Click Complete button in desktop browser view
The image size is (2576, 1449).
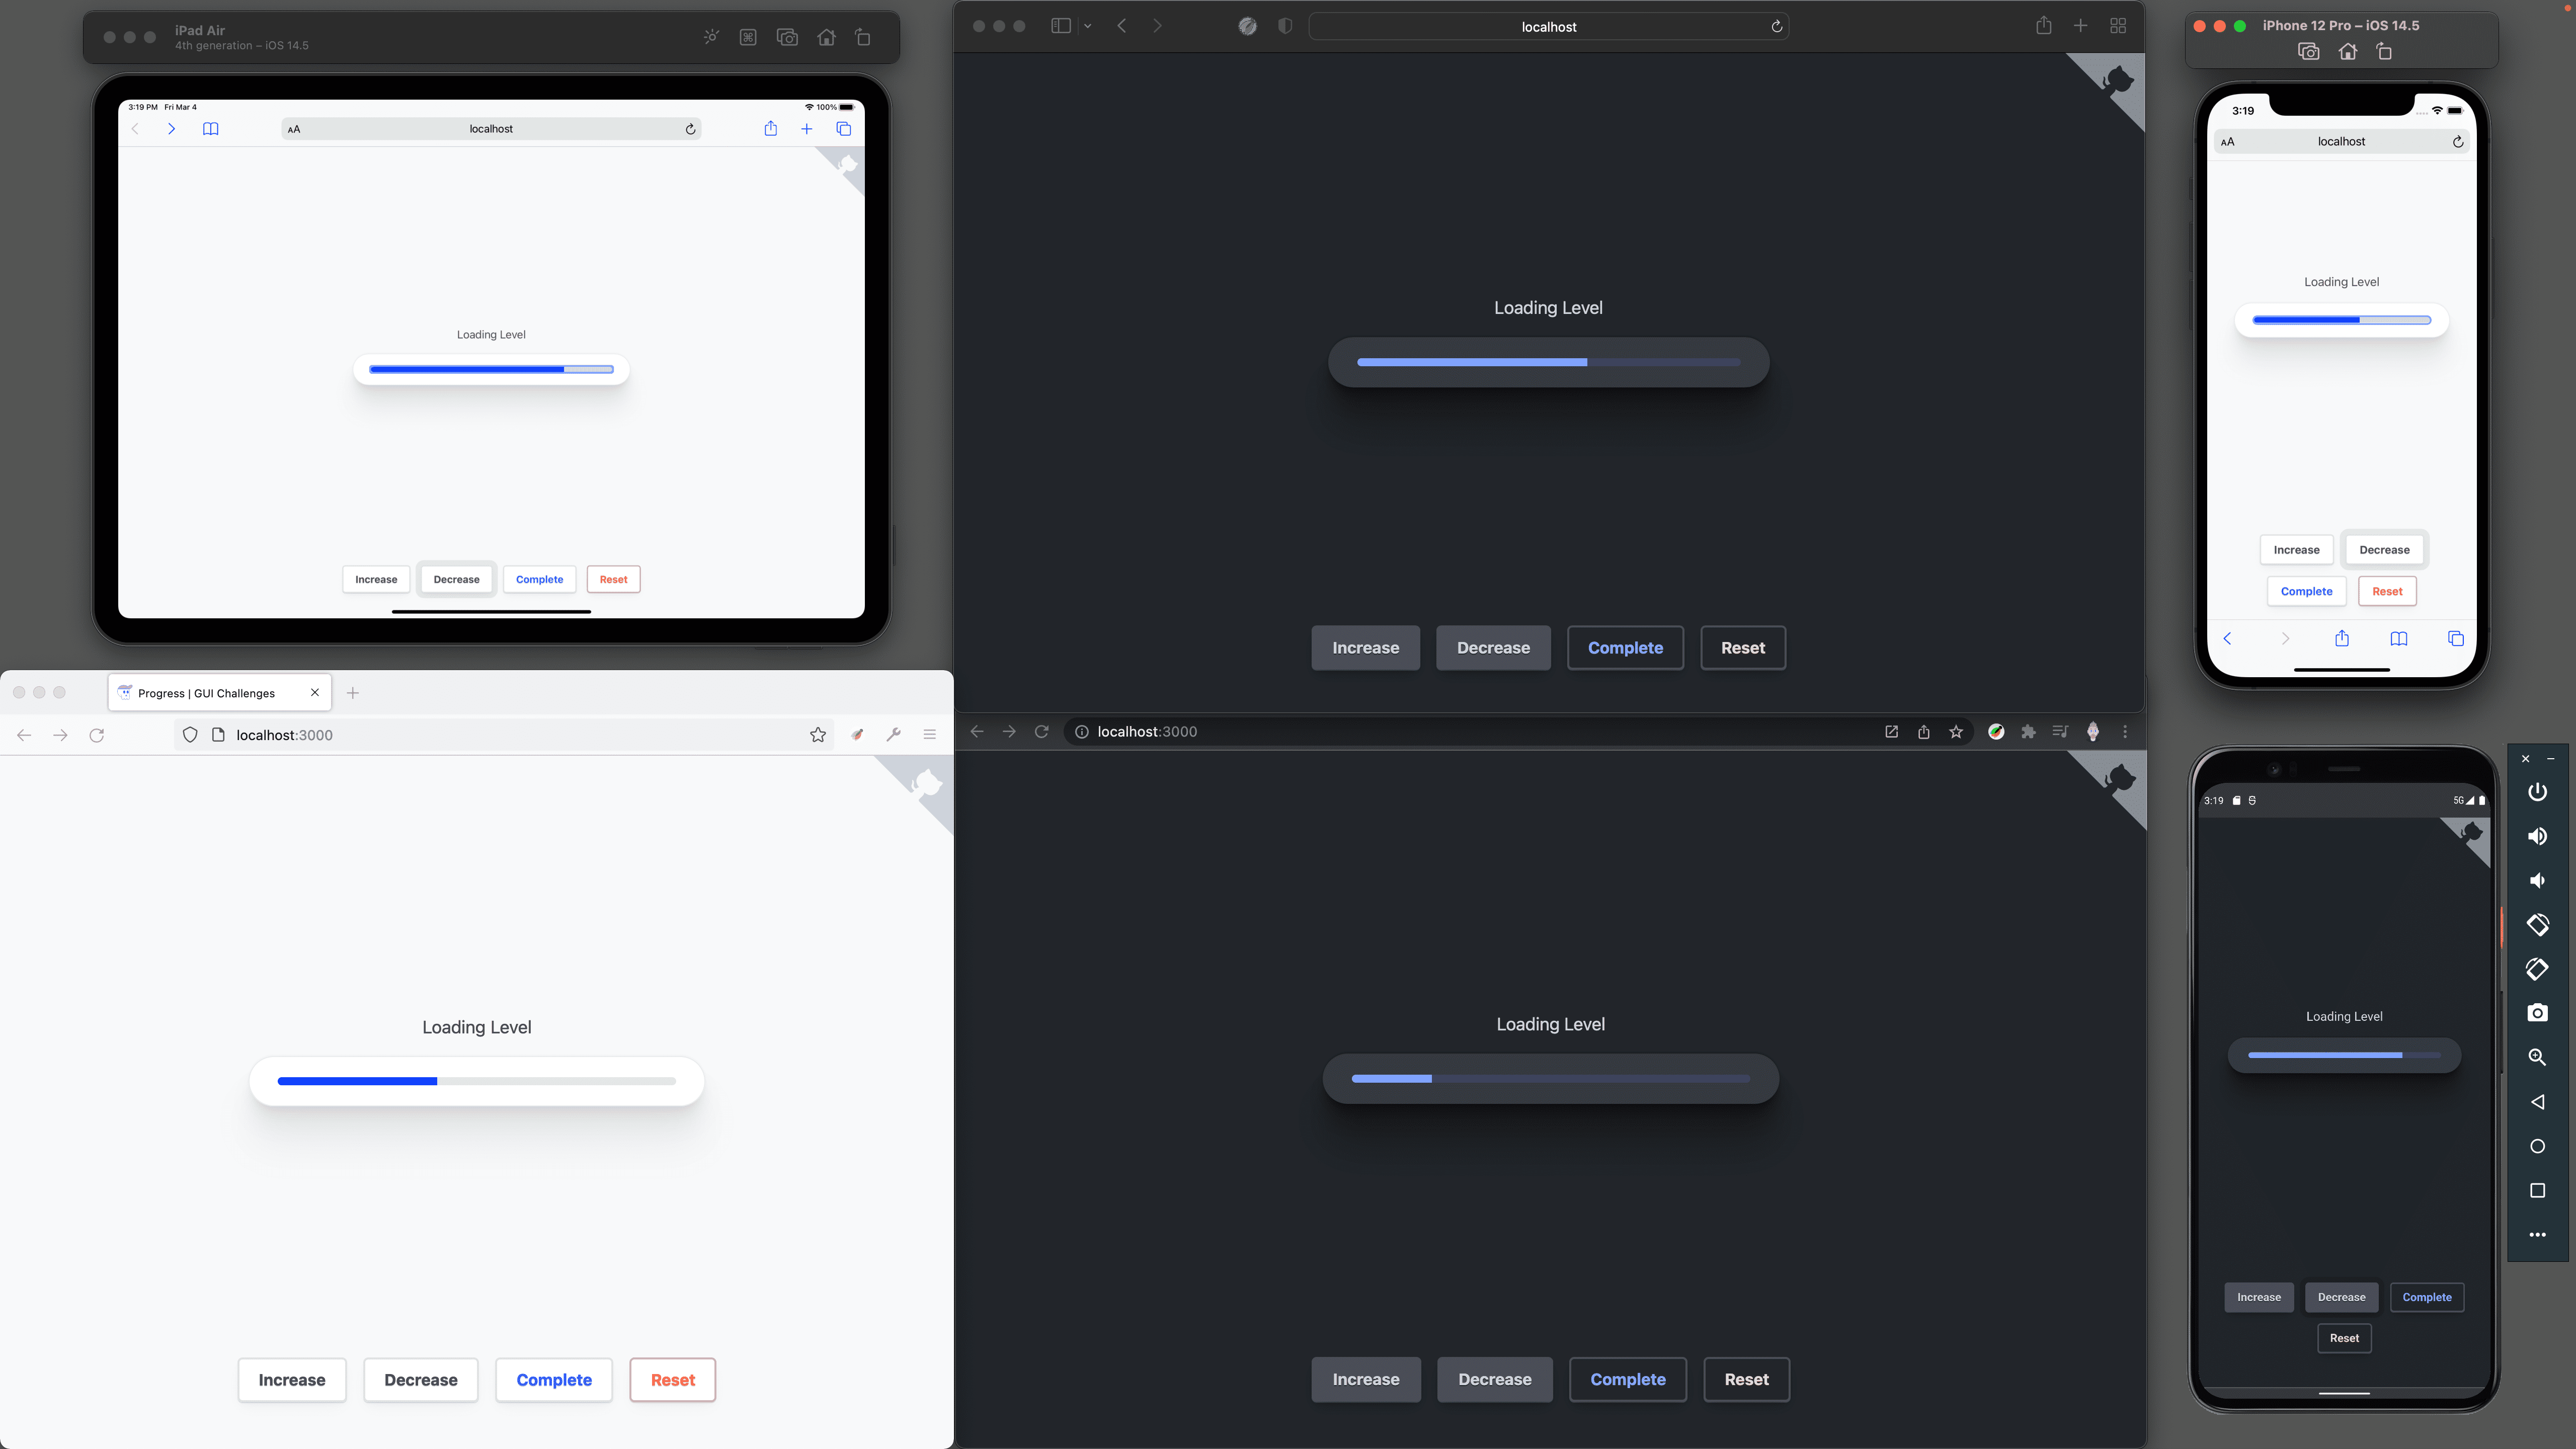[1624, 646]
